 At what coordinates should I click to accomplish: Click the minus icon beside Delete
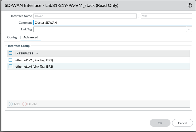point(24,104)
